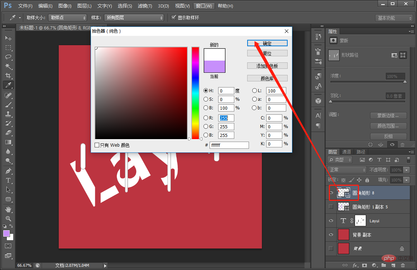The image size is (417, 270).
Task: Select the Zoom tool in the toolbox
Action: point(8,219)
